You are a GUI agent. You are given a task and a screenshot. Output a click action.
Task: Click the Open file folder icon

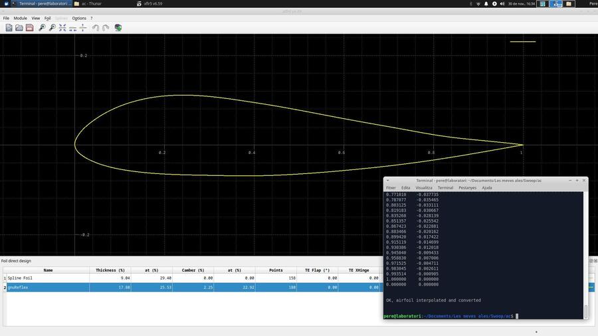[19, 27]
